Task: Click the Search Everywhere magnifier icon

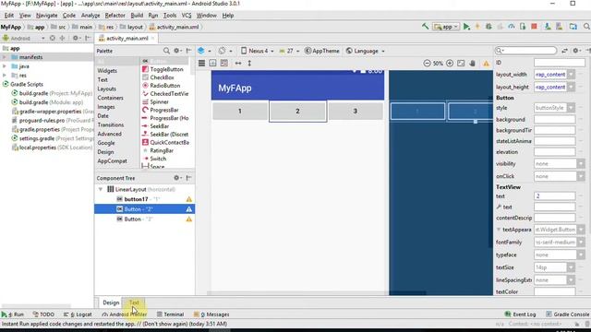Action: tap(586, 27)
